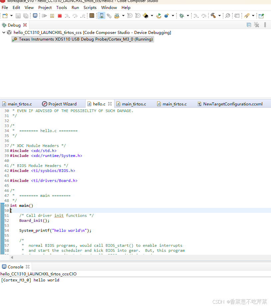Click the Save All toolbar icon
The width and height of the screenshot is (271, 307).
click(x=26, y=16)
